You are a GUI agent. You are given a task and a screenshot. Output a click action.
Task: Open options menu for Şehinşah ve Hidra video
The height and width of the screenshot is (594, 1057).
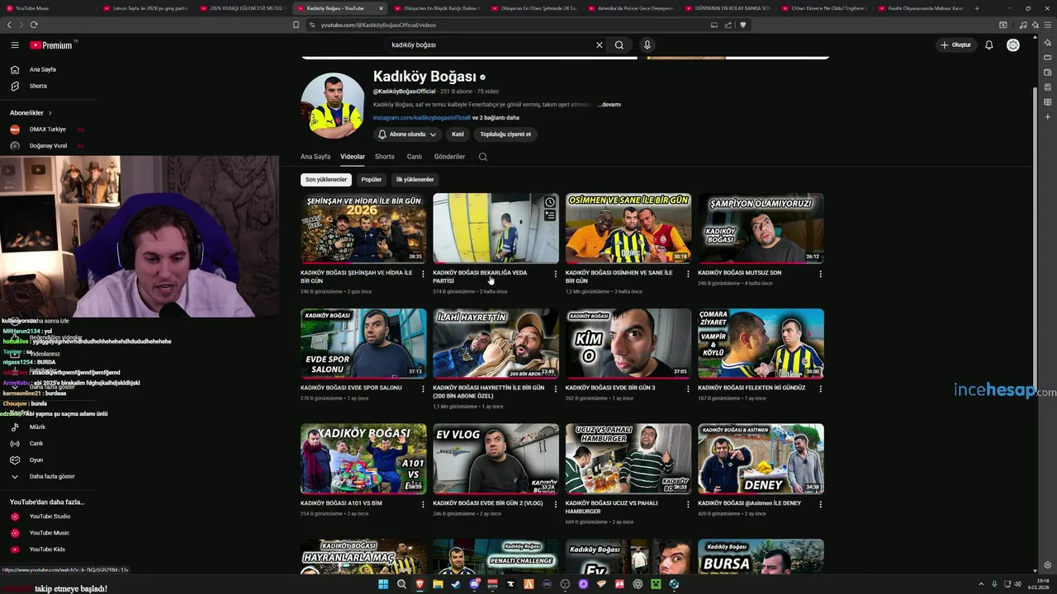pyautogui.click(x=423, y=274)
